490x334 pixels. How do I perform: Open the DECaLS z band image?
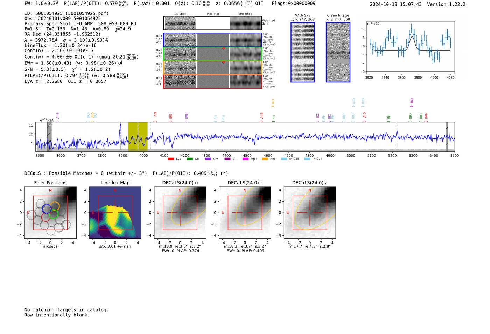tap(310, 213)
